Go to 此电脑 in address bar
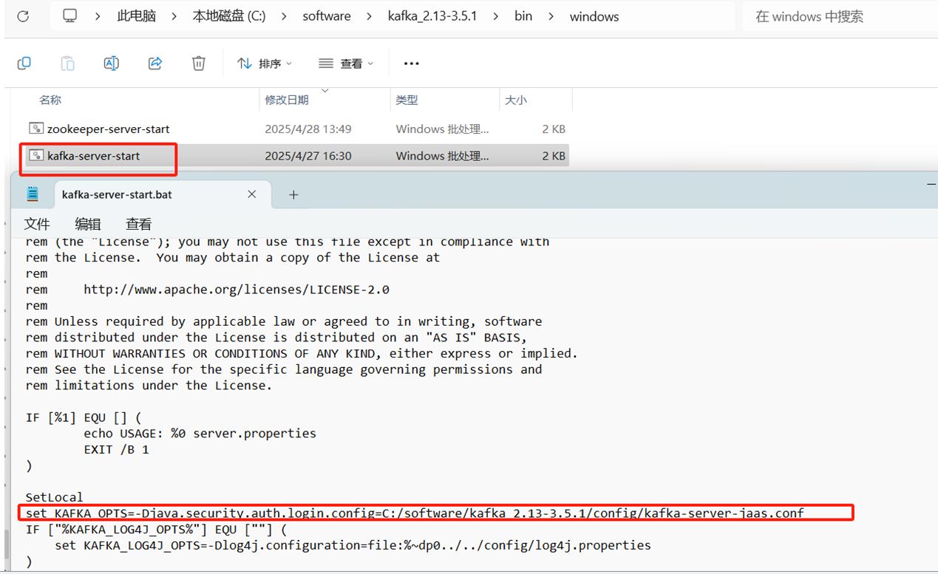This screenshot has width=938, height=574. (x=137, y=16)
